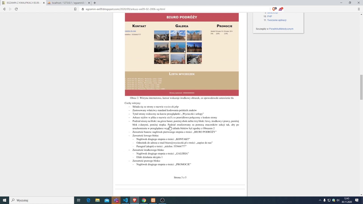Image resolution: width=363 pixels, height=204 pixels.
Task: Close the EGZAMIN Z KWALIFIKACJI tab
Action: [44, 3]
